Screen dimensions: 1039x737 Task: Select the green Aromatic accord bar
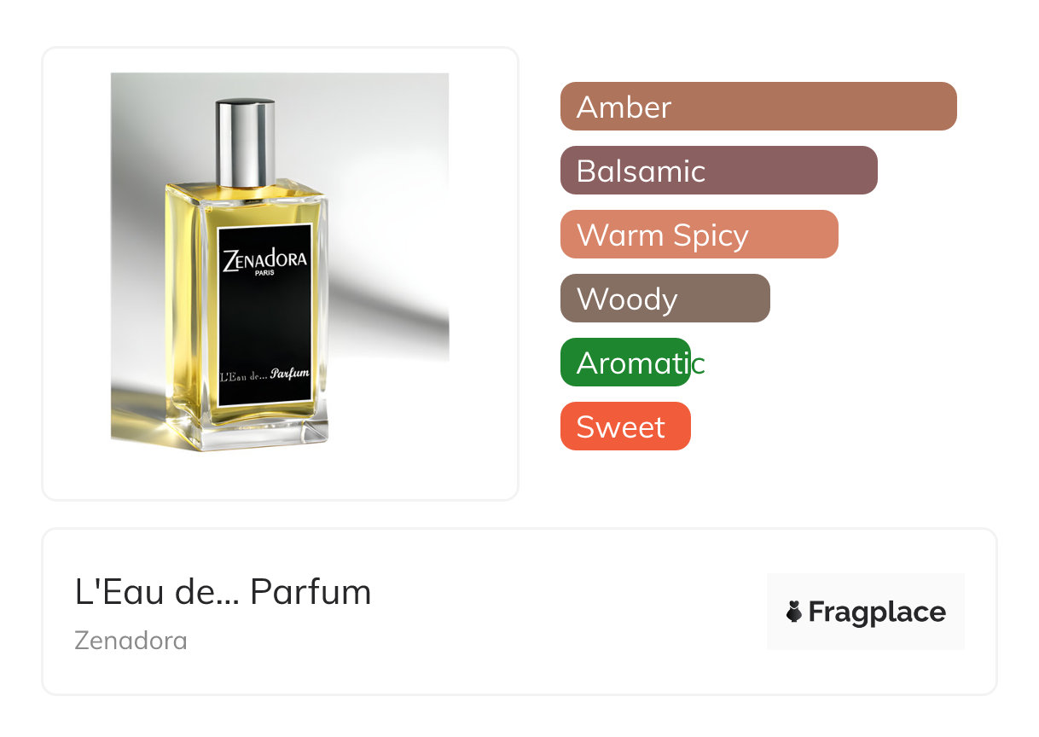click(625, 363)
